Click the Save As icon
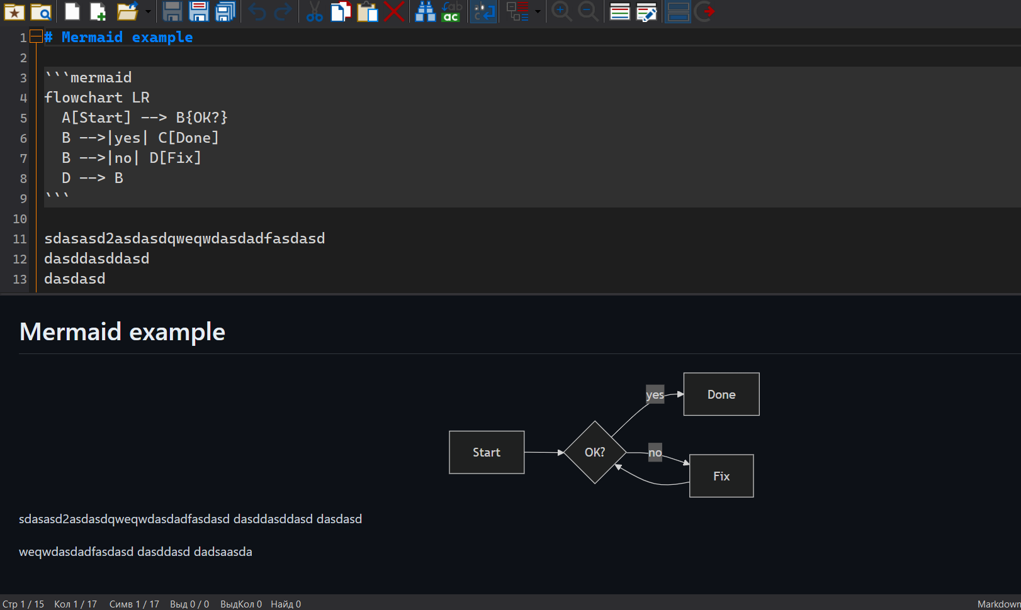The image size is (1021, 610). click(199, 12)
